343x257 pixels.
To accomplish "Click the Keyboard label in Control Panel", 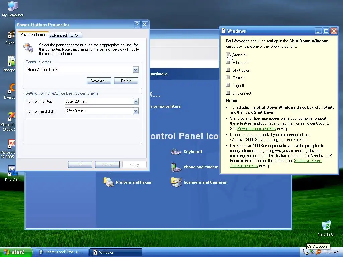I will click(193, 152).
